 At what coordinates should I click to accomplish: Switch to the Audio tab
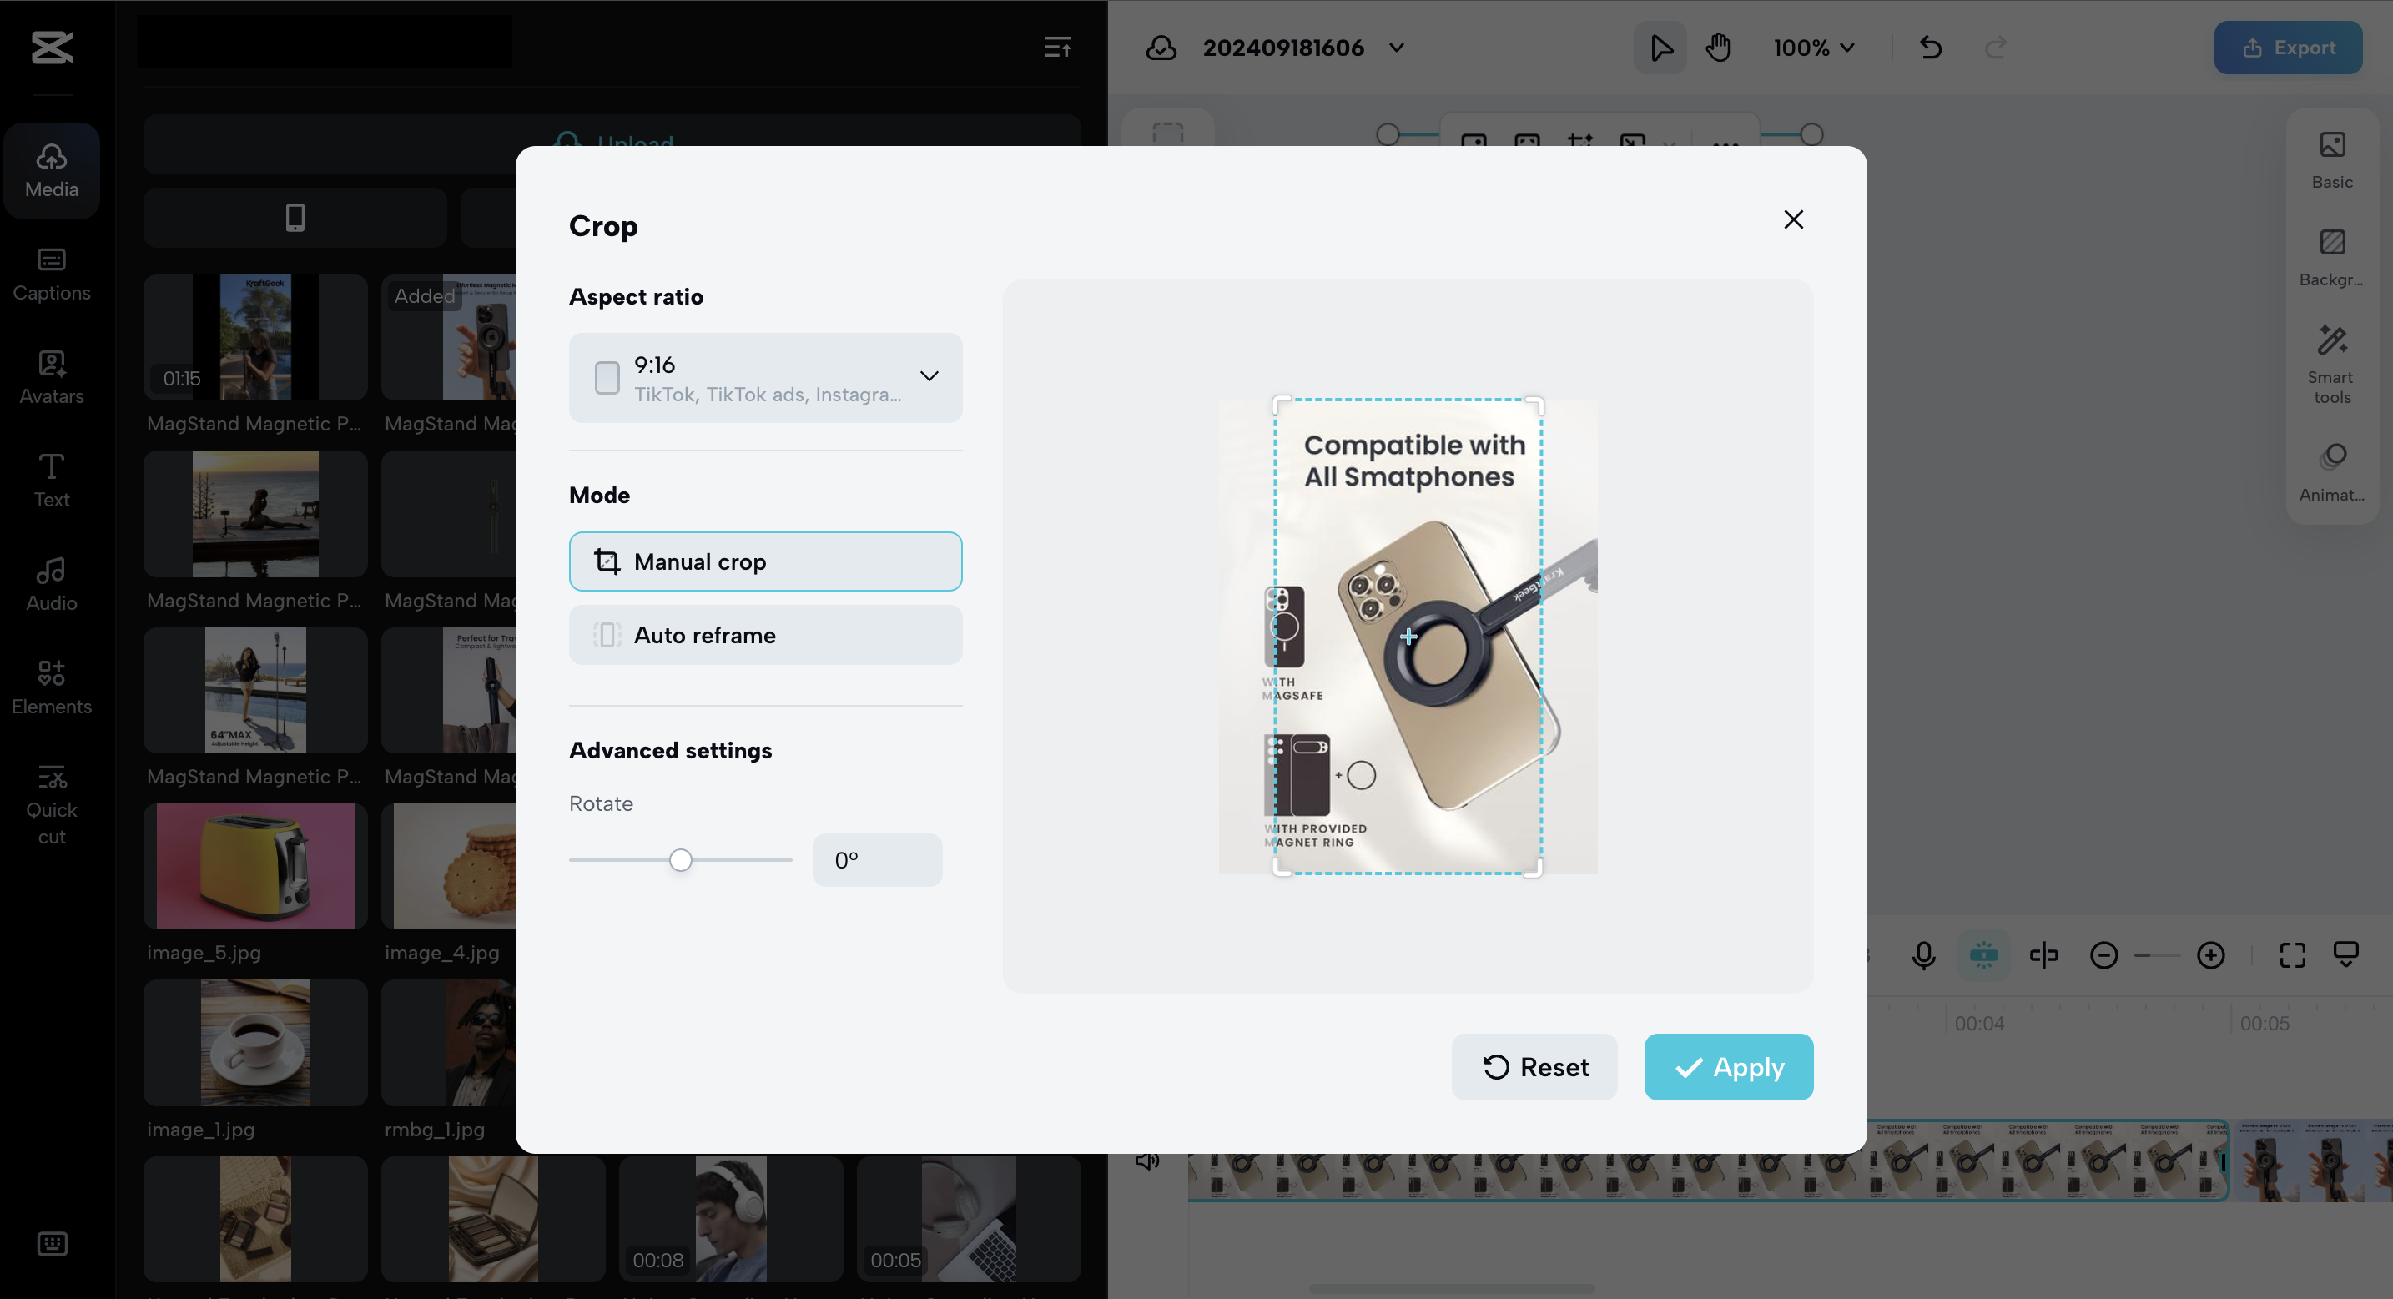click(x=51, y=583)
